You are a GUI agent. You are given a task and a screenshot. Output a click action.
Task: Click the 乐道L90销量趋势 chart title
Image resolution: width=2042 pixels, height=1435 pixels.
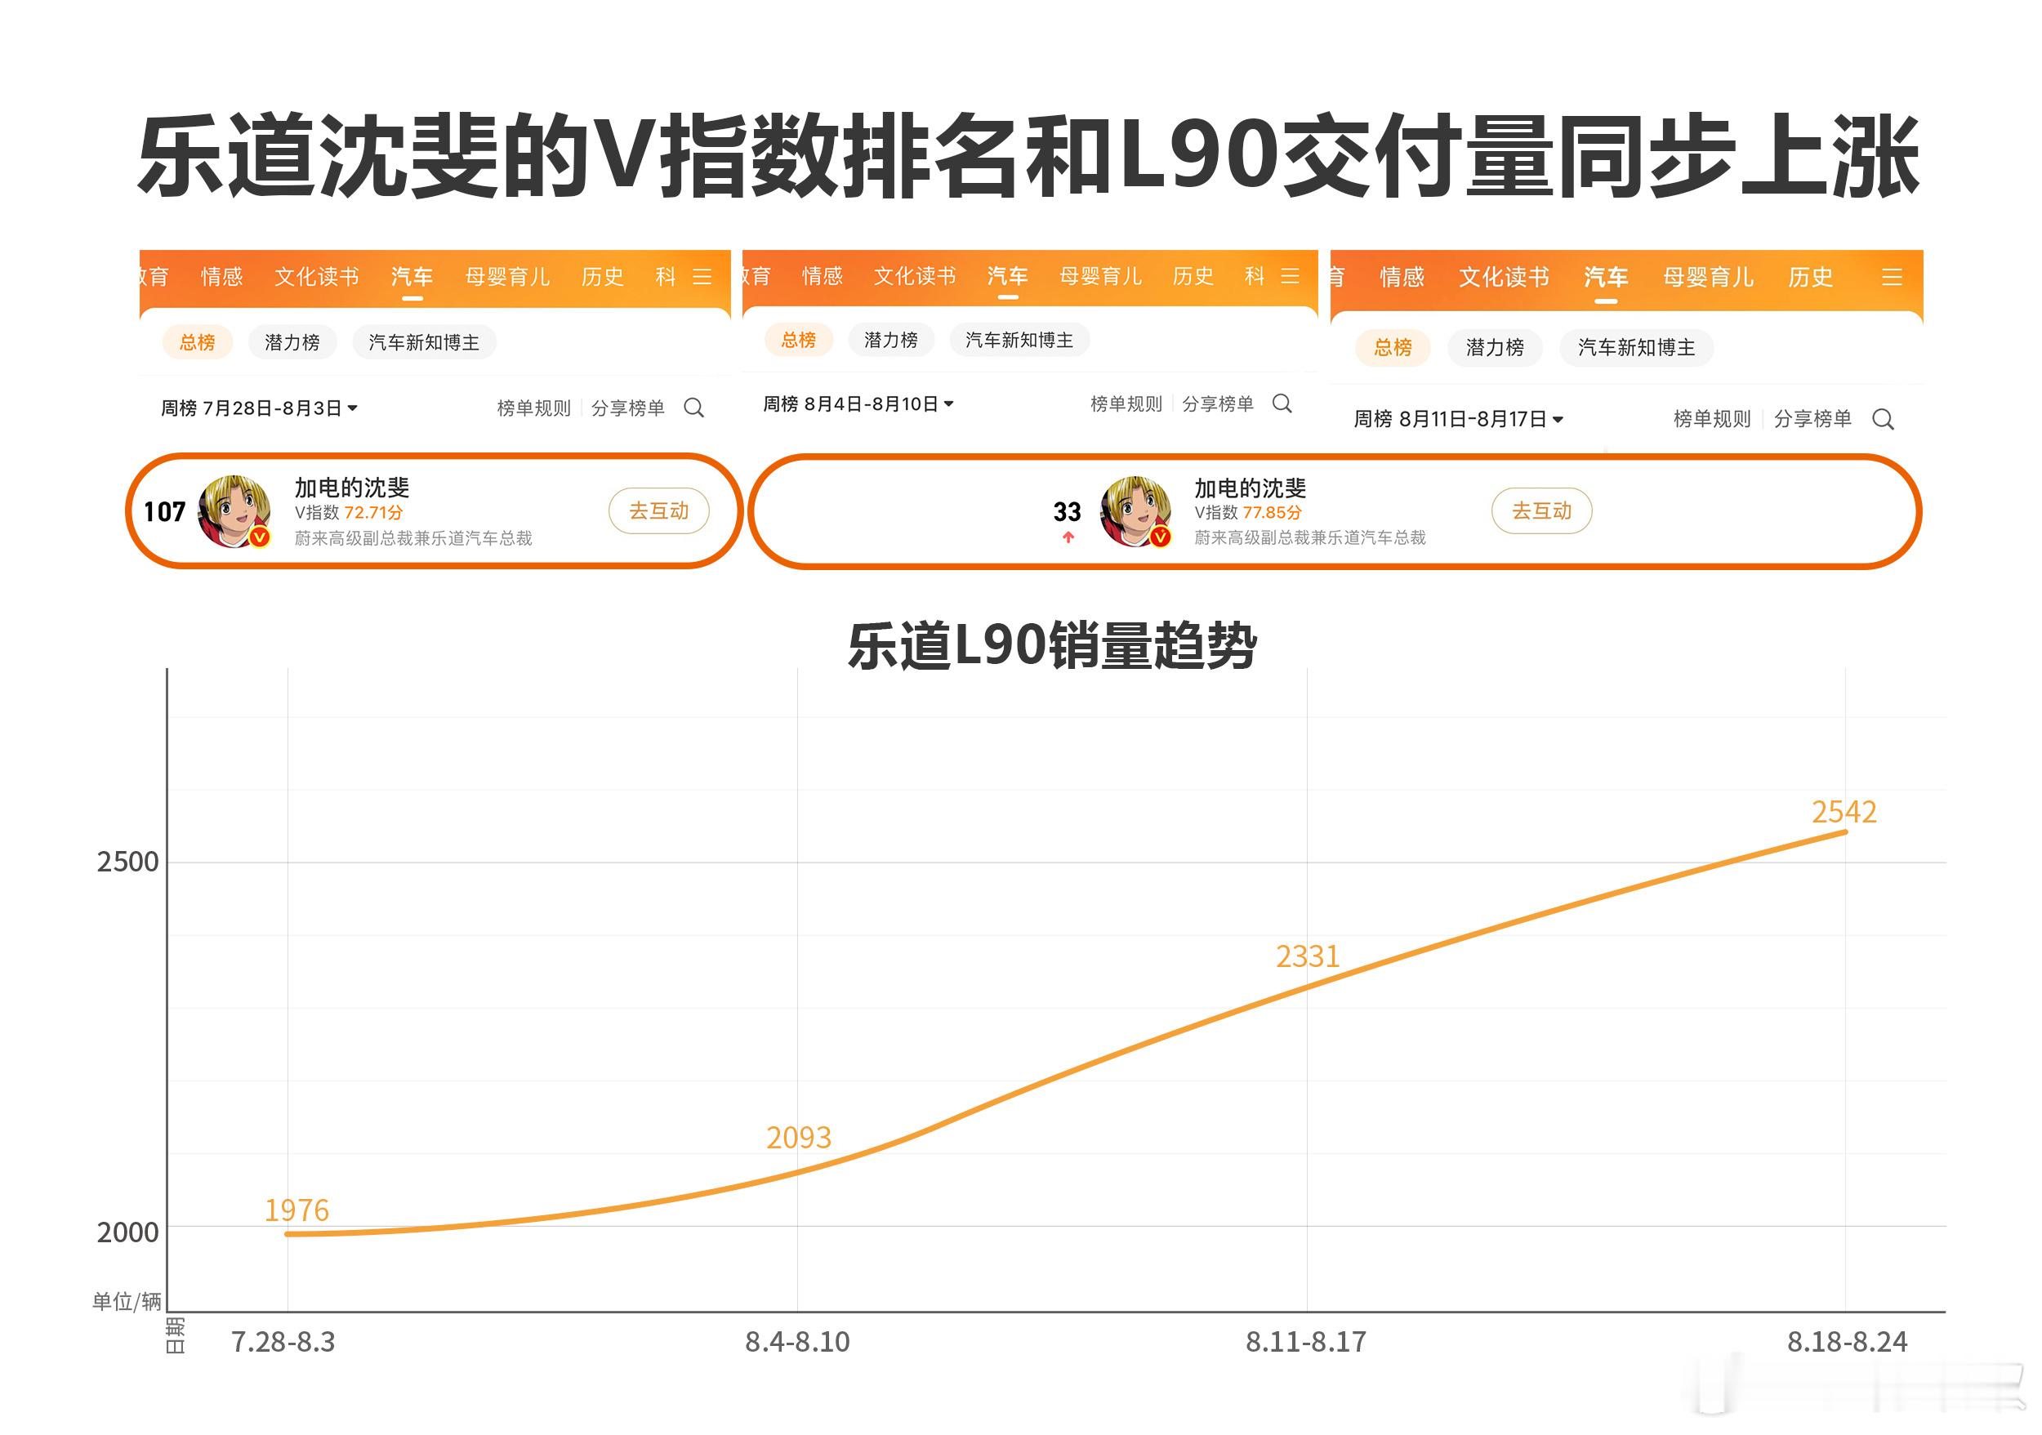[x=1052, y=645]
